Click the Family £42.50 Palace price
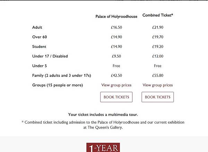The width and height of the screenshot is (208, 152). (116, 75)
